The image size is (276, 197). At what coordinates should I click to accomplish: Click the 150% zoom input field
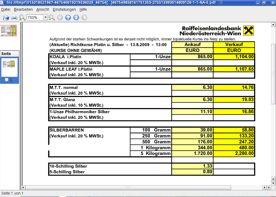tap(35, 18)
